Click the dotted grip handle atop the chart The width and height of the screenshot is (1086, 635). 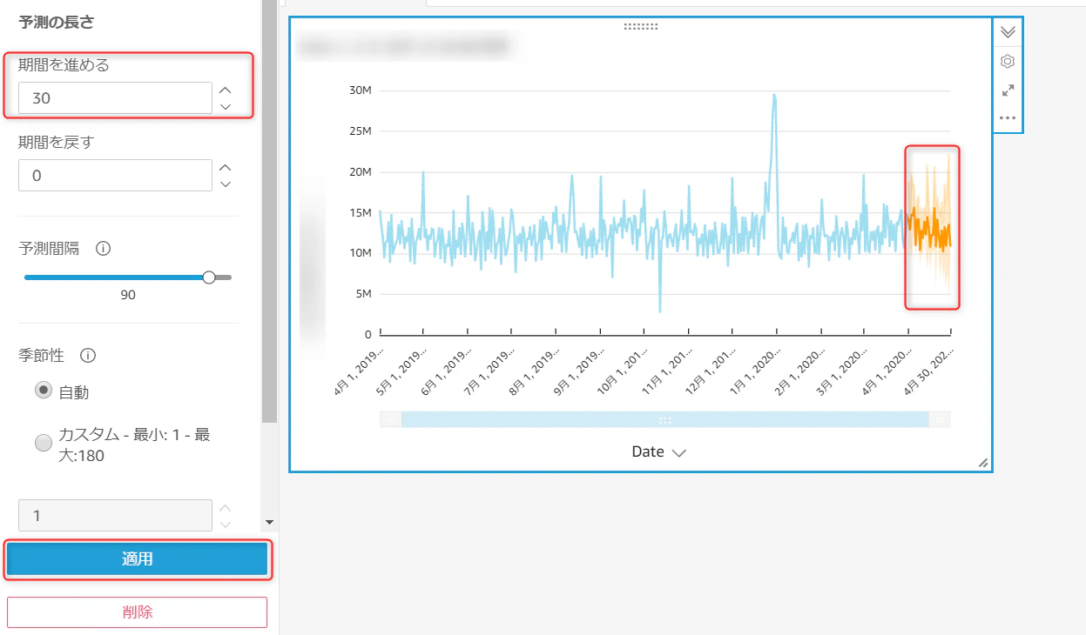click(641, 26)
